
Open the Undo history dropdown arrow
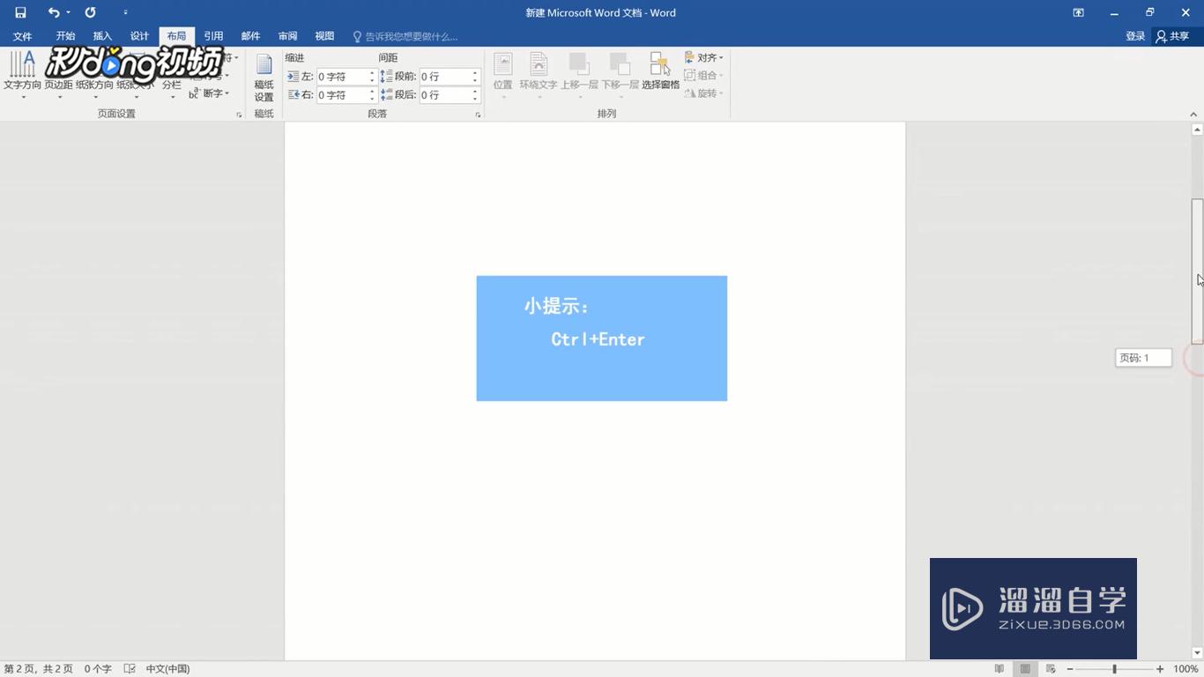(x=68, y=12)
